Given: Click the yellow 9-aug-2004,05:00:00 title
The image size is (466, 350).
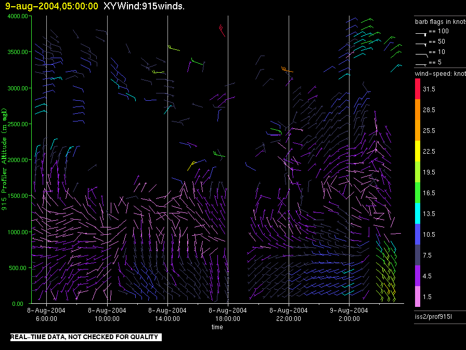Looking at the screenshot, I should coord(51,6).
